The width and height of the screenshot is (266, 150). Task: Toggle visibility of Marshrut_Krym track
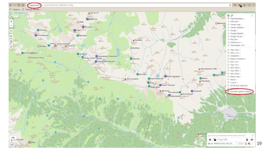(x=209, y=144)
